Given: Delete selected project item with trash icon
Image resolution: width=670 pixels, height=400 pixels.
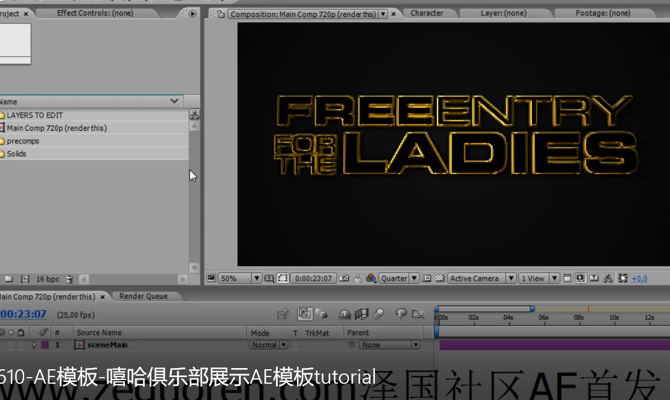Looking at the screenshot, I should [x=69, y=280].
